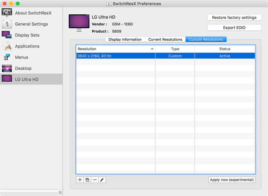This screenshot has width=268, height=196.
Task: Click the Desktop wallpaper icon
Action: pyautogui.click(x=7, y=68)
